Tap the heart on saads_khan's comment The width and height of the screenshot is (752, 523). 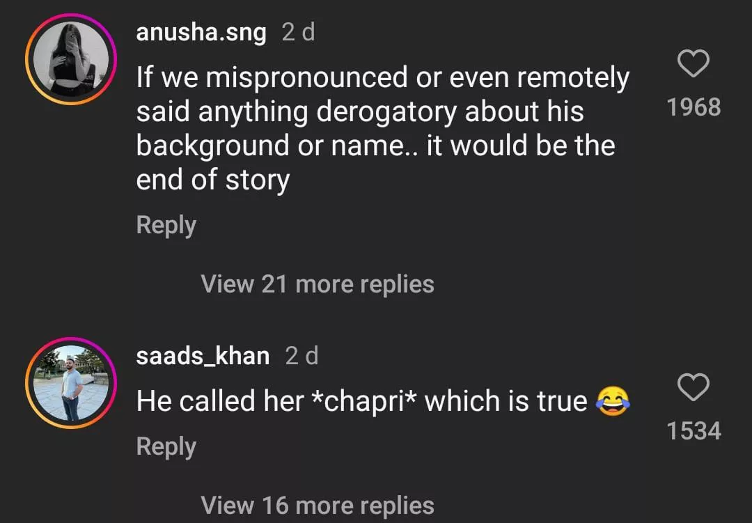tap(693, 387)
